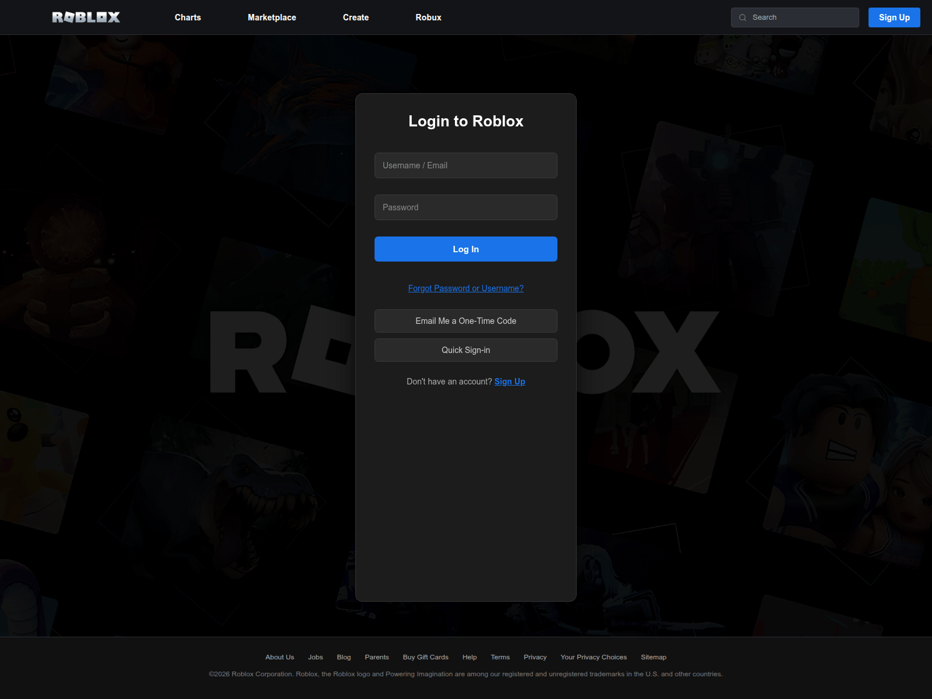The height and width of the screenshot is (699, 932).
Task: Open the Parents footer link
Action: click(x=377, y=657)
